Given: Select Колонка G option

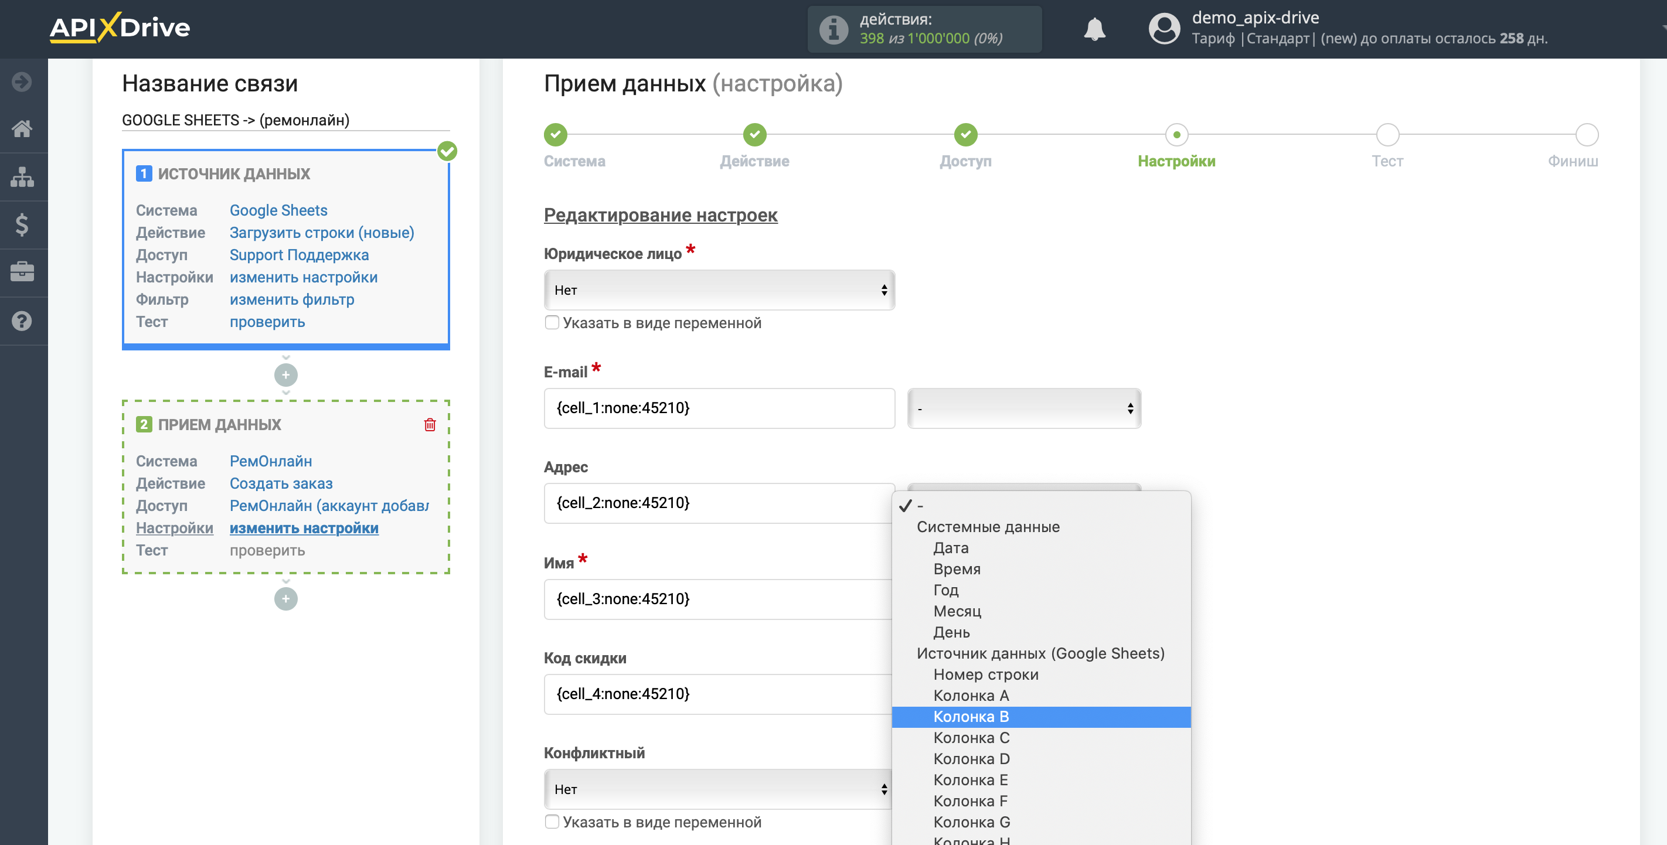Looking at the screenshot, I should tap(1040, 822).
